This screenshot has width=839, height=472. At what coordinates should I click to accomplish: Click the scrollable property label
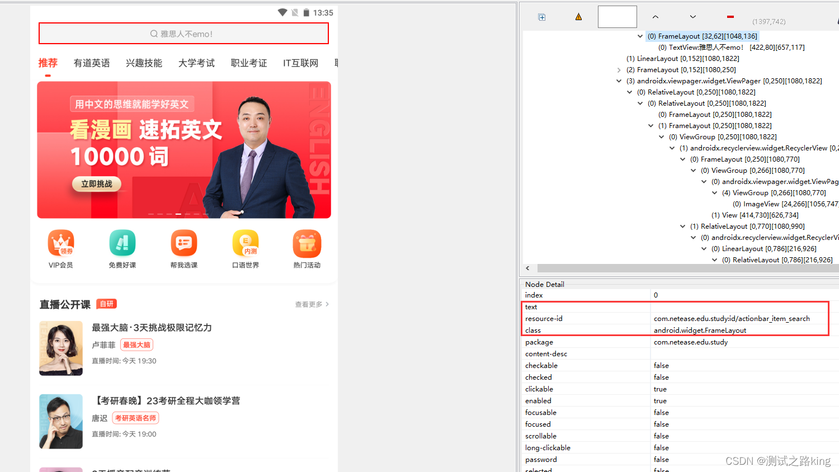click(x=541, y=436)
